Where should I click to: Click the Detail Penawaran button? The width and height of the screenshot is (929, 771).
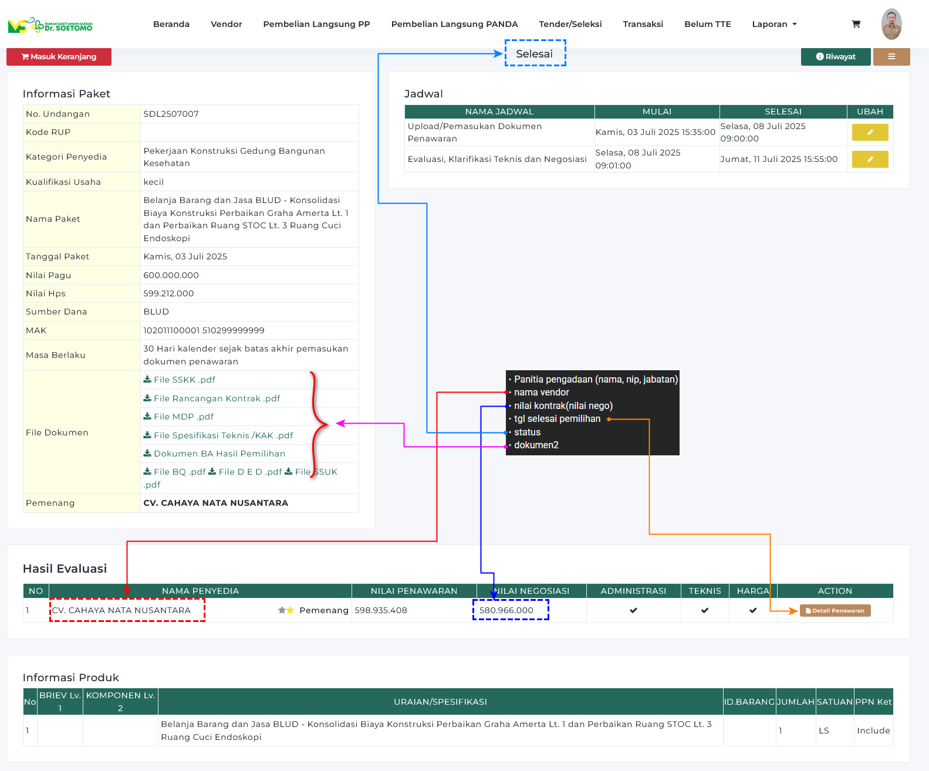coord(835,611)
